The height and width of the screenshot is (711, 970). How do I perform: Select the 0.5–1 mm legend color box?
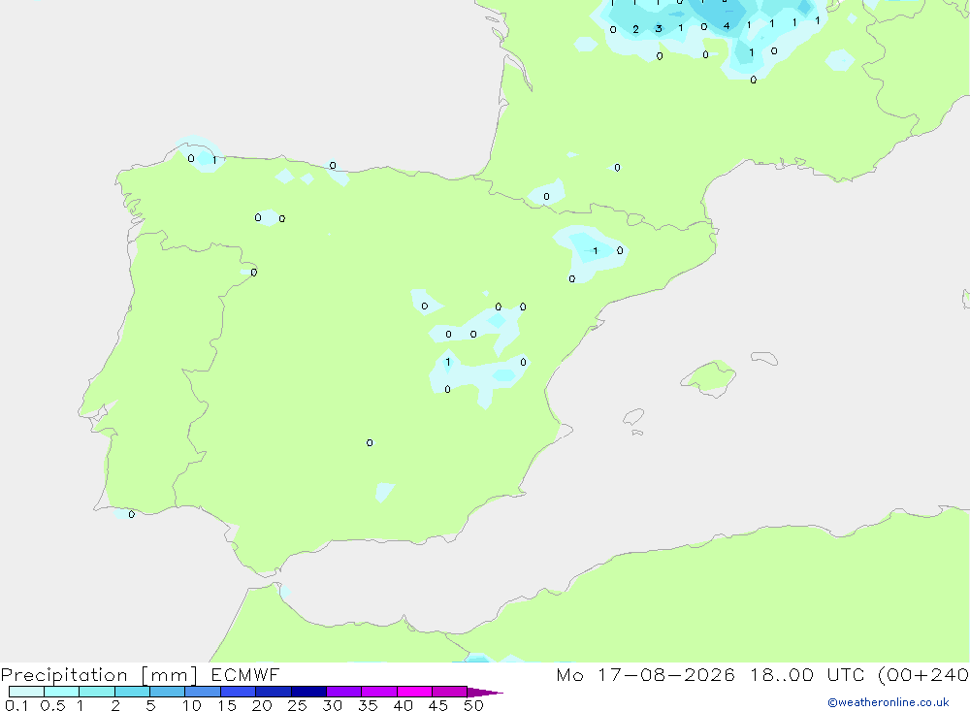pyautogui.click(x=61, y=692)
